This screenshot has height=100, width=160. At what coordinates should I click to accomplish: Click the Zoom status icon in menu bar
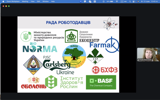(80, 1)
